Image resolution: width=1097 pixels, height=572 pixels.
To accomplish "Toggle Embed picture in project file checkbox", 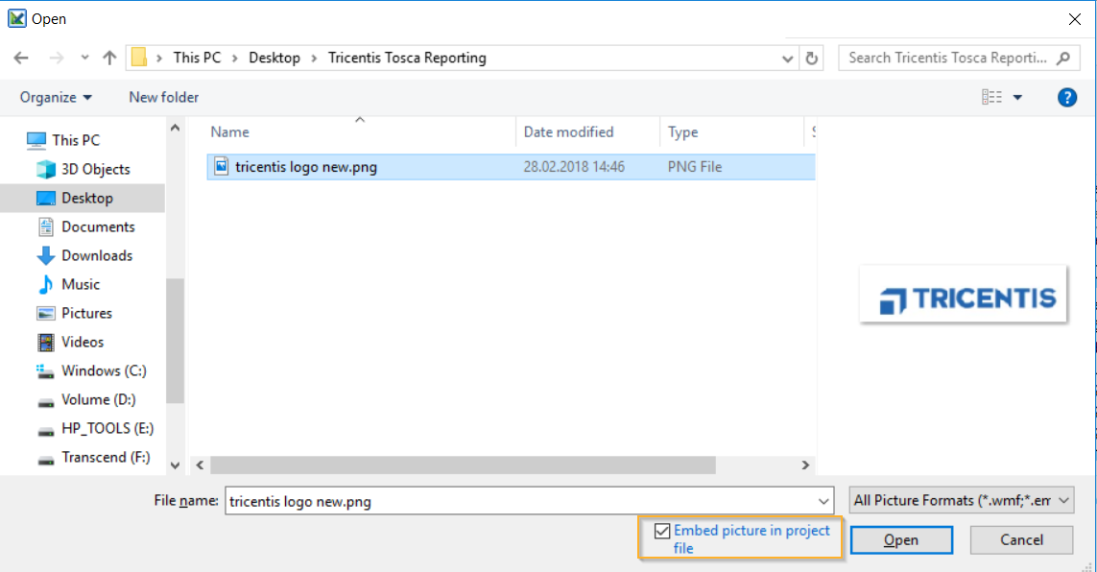I will 662,532.
